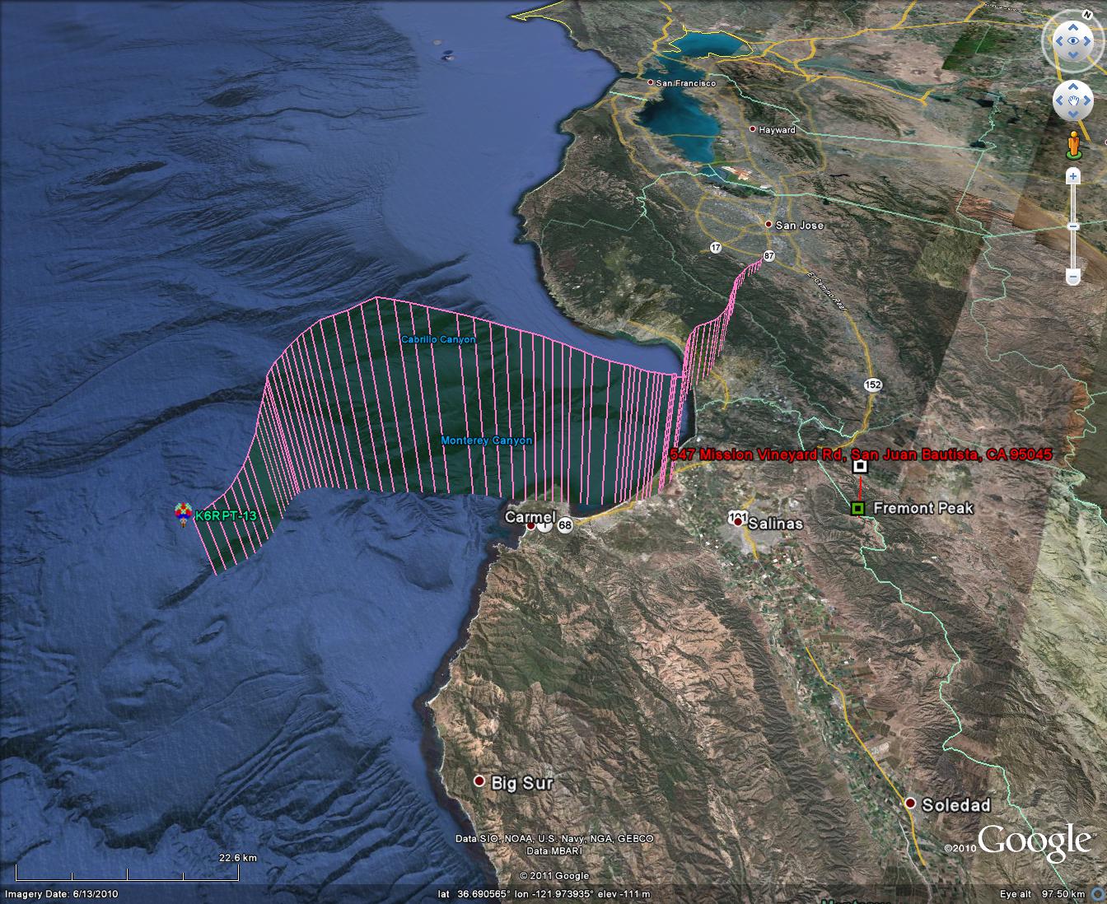
Task: Click the look-right arrow on the eye joystick
Action: 1088,40
